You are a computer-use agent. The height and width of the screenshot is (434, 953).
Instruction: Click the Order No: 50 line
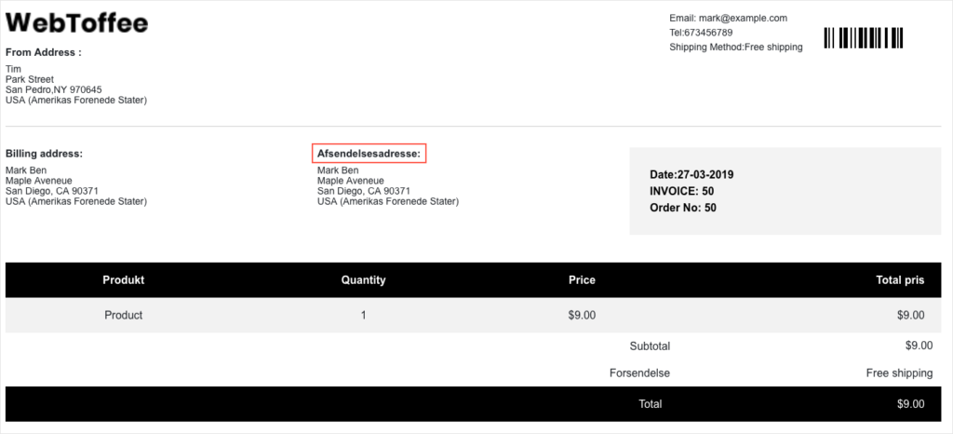coord(683,208)
